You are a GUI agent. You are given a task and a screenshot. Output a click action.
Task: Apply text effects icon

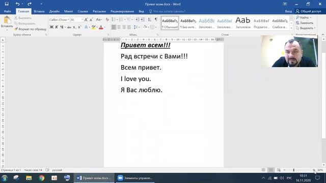point(86,27)
